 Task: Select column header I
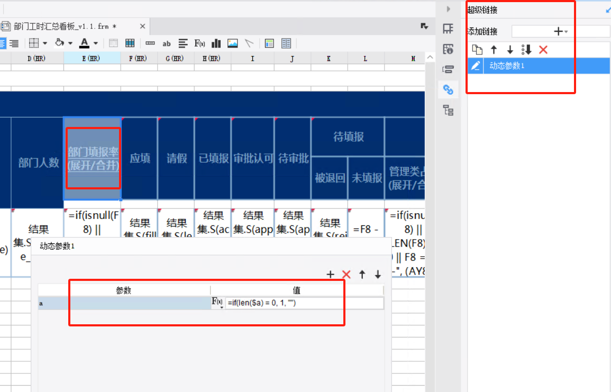pos(252,58)
